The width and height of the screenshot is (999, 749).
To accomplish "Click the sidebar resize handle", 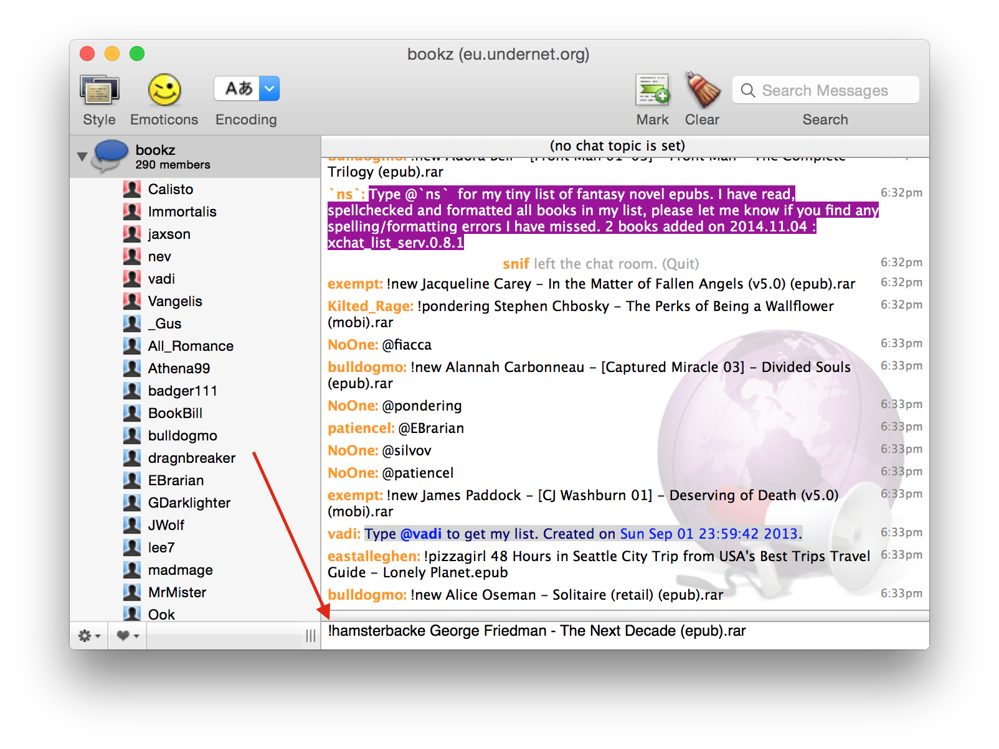I will pos(310,636).
